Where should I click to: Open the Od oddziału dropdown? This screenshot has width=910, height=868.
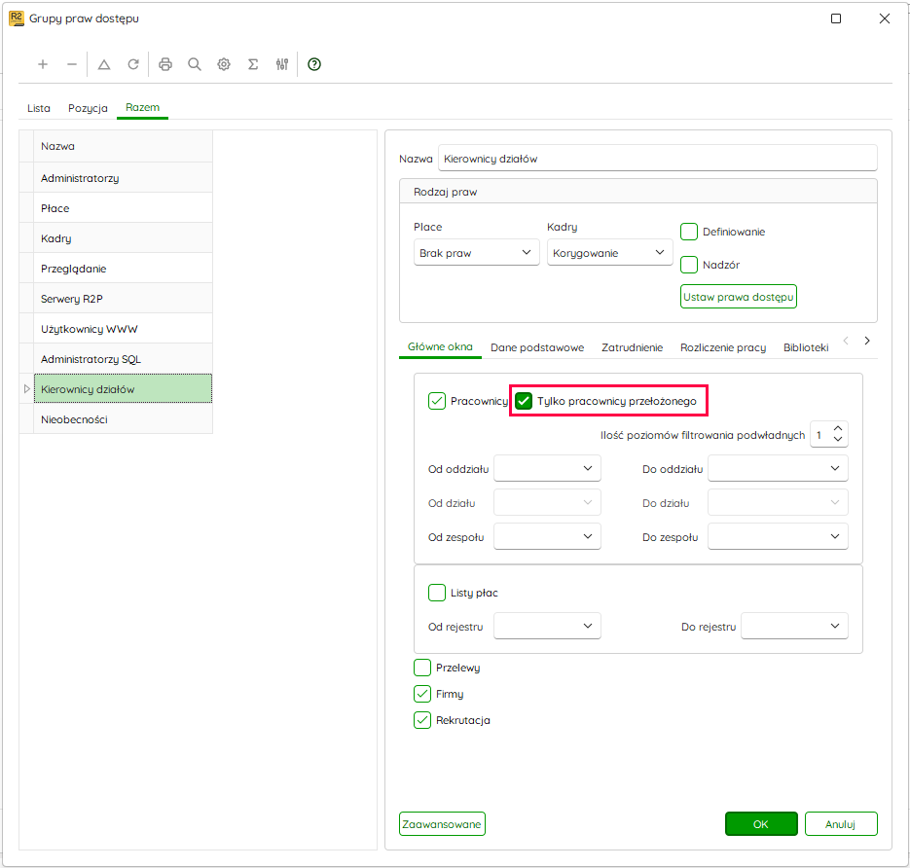point(547,469)
